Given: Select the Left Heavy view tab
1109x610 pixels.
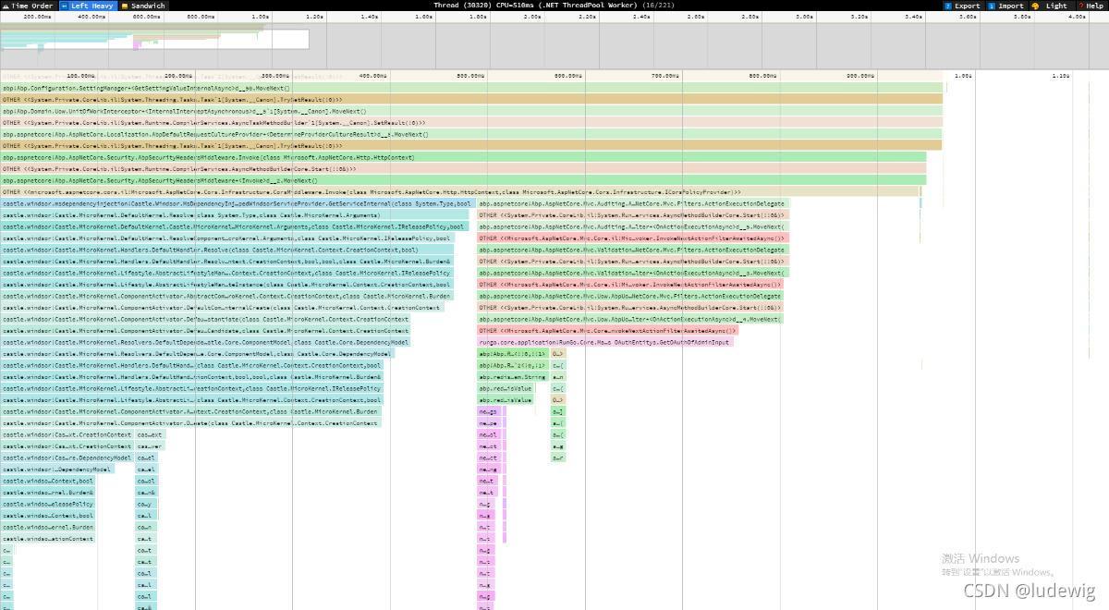Looking at the screenshot, I should click(89, 6).
